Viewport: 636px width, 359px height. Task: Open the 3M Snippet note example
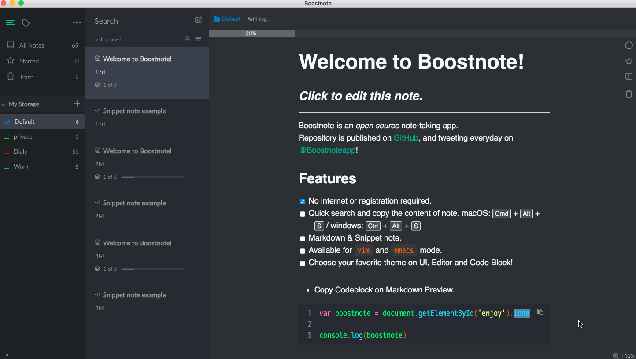147,303
